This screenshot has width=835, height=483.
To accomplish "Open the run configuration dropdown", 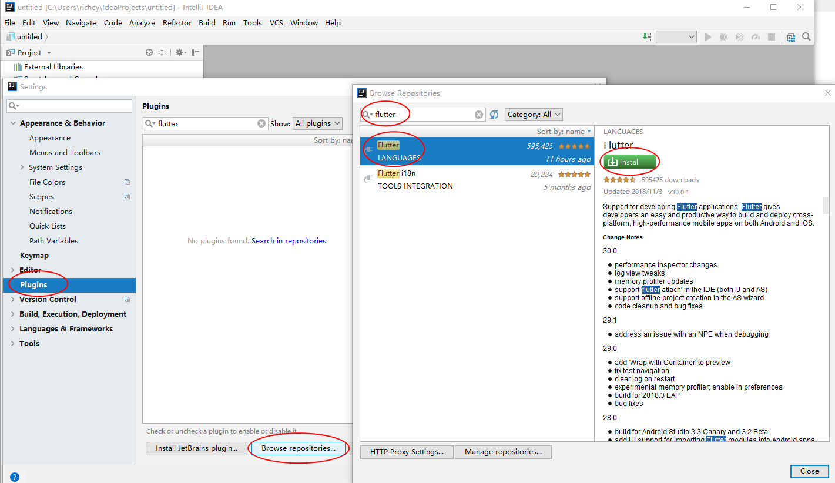I will [x=676, y=37].
